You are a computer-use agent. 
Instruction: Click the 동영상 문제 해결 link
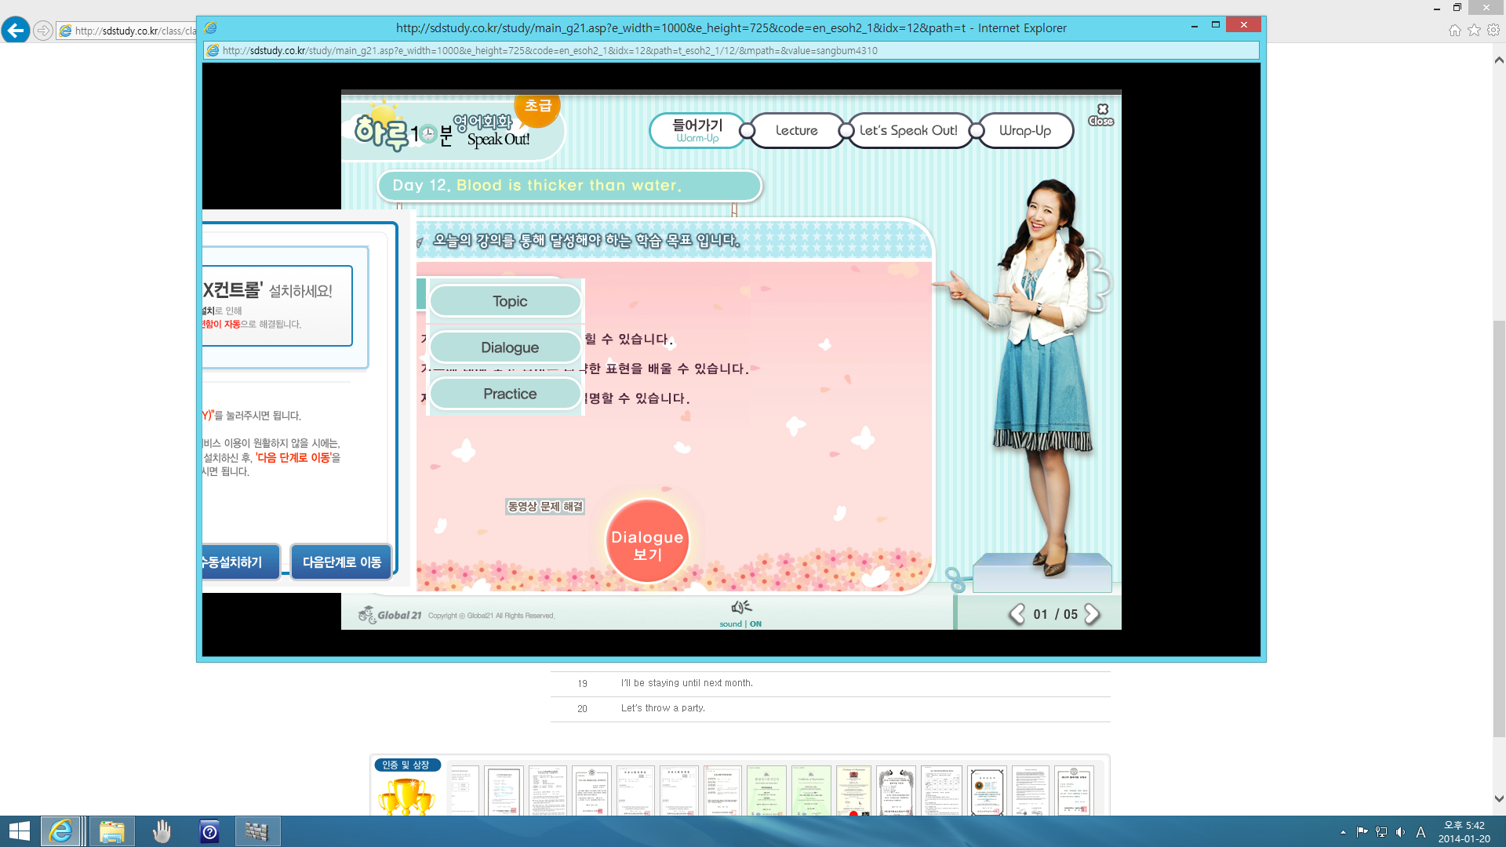pyautogui.click(x=545, y=507)
